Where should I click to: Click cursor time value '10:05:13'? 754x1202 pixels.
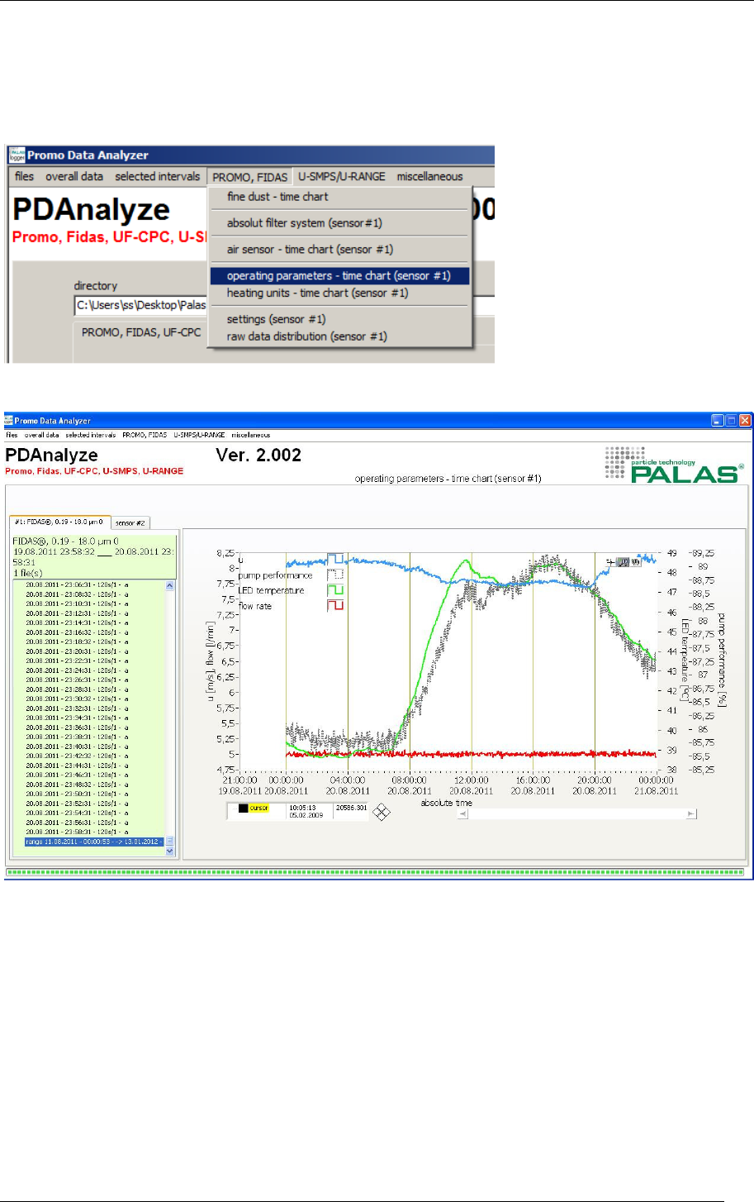[x=301, y=808]
